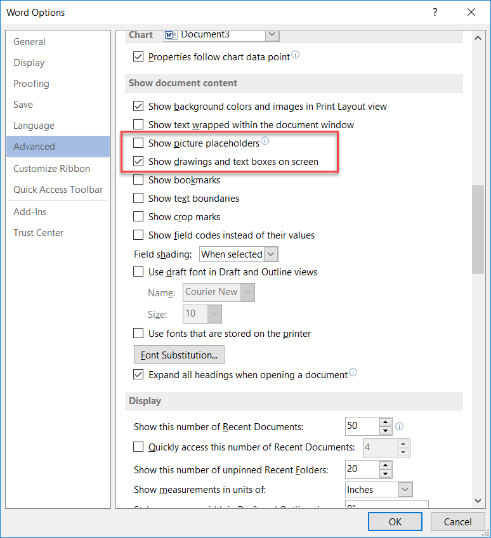
Task: Click Cancel to discard changes
Action: click(458, 522)
